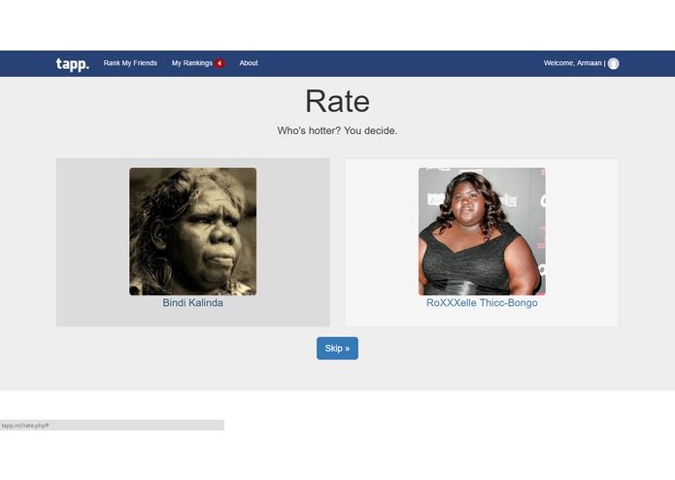
Task: Open My Rankings menu item
Action: point(192,63)
